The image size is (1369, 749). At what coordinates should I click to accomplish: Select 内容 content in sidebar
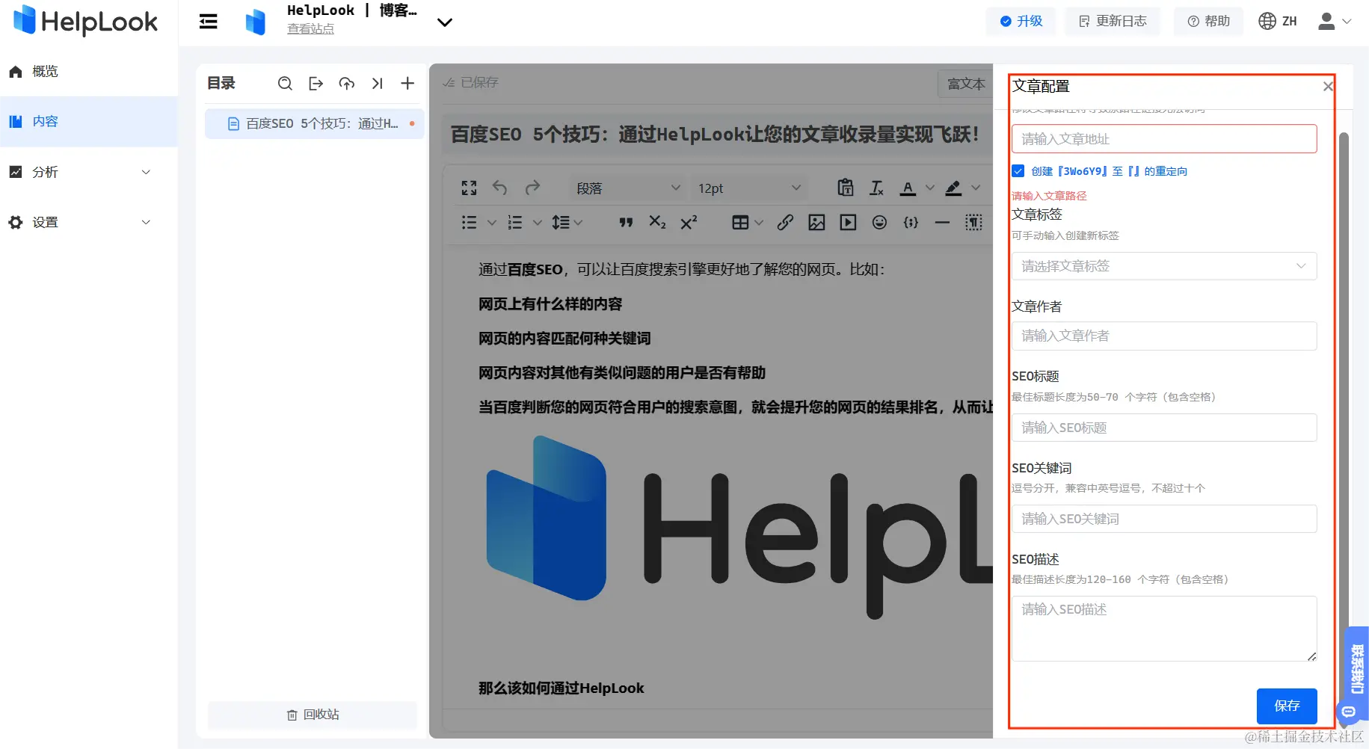(89, 121)
